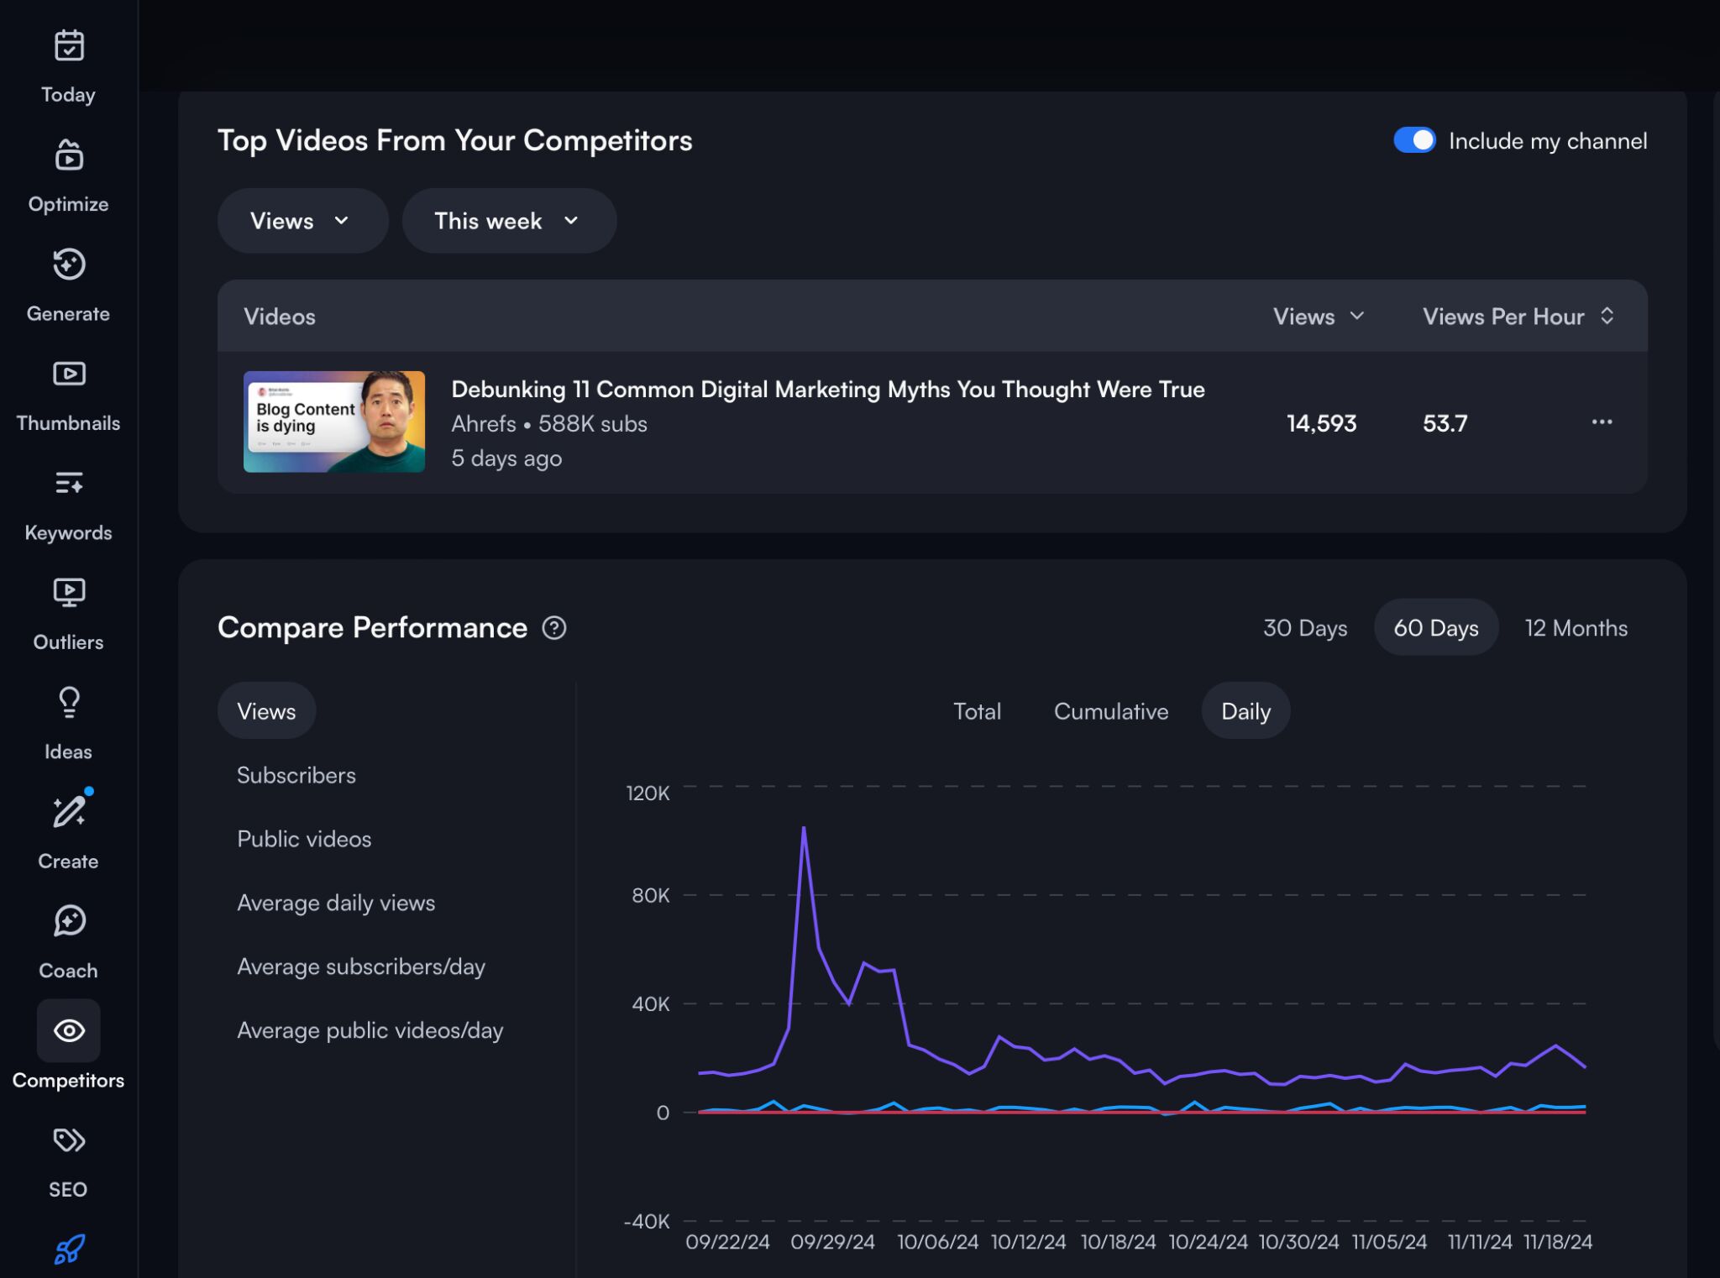This screenshot has width=1720, height=1278.
Task: Select the 30 Days range option
Action: click(x=1304, y=628)
